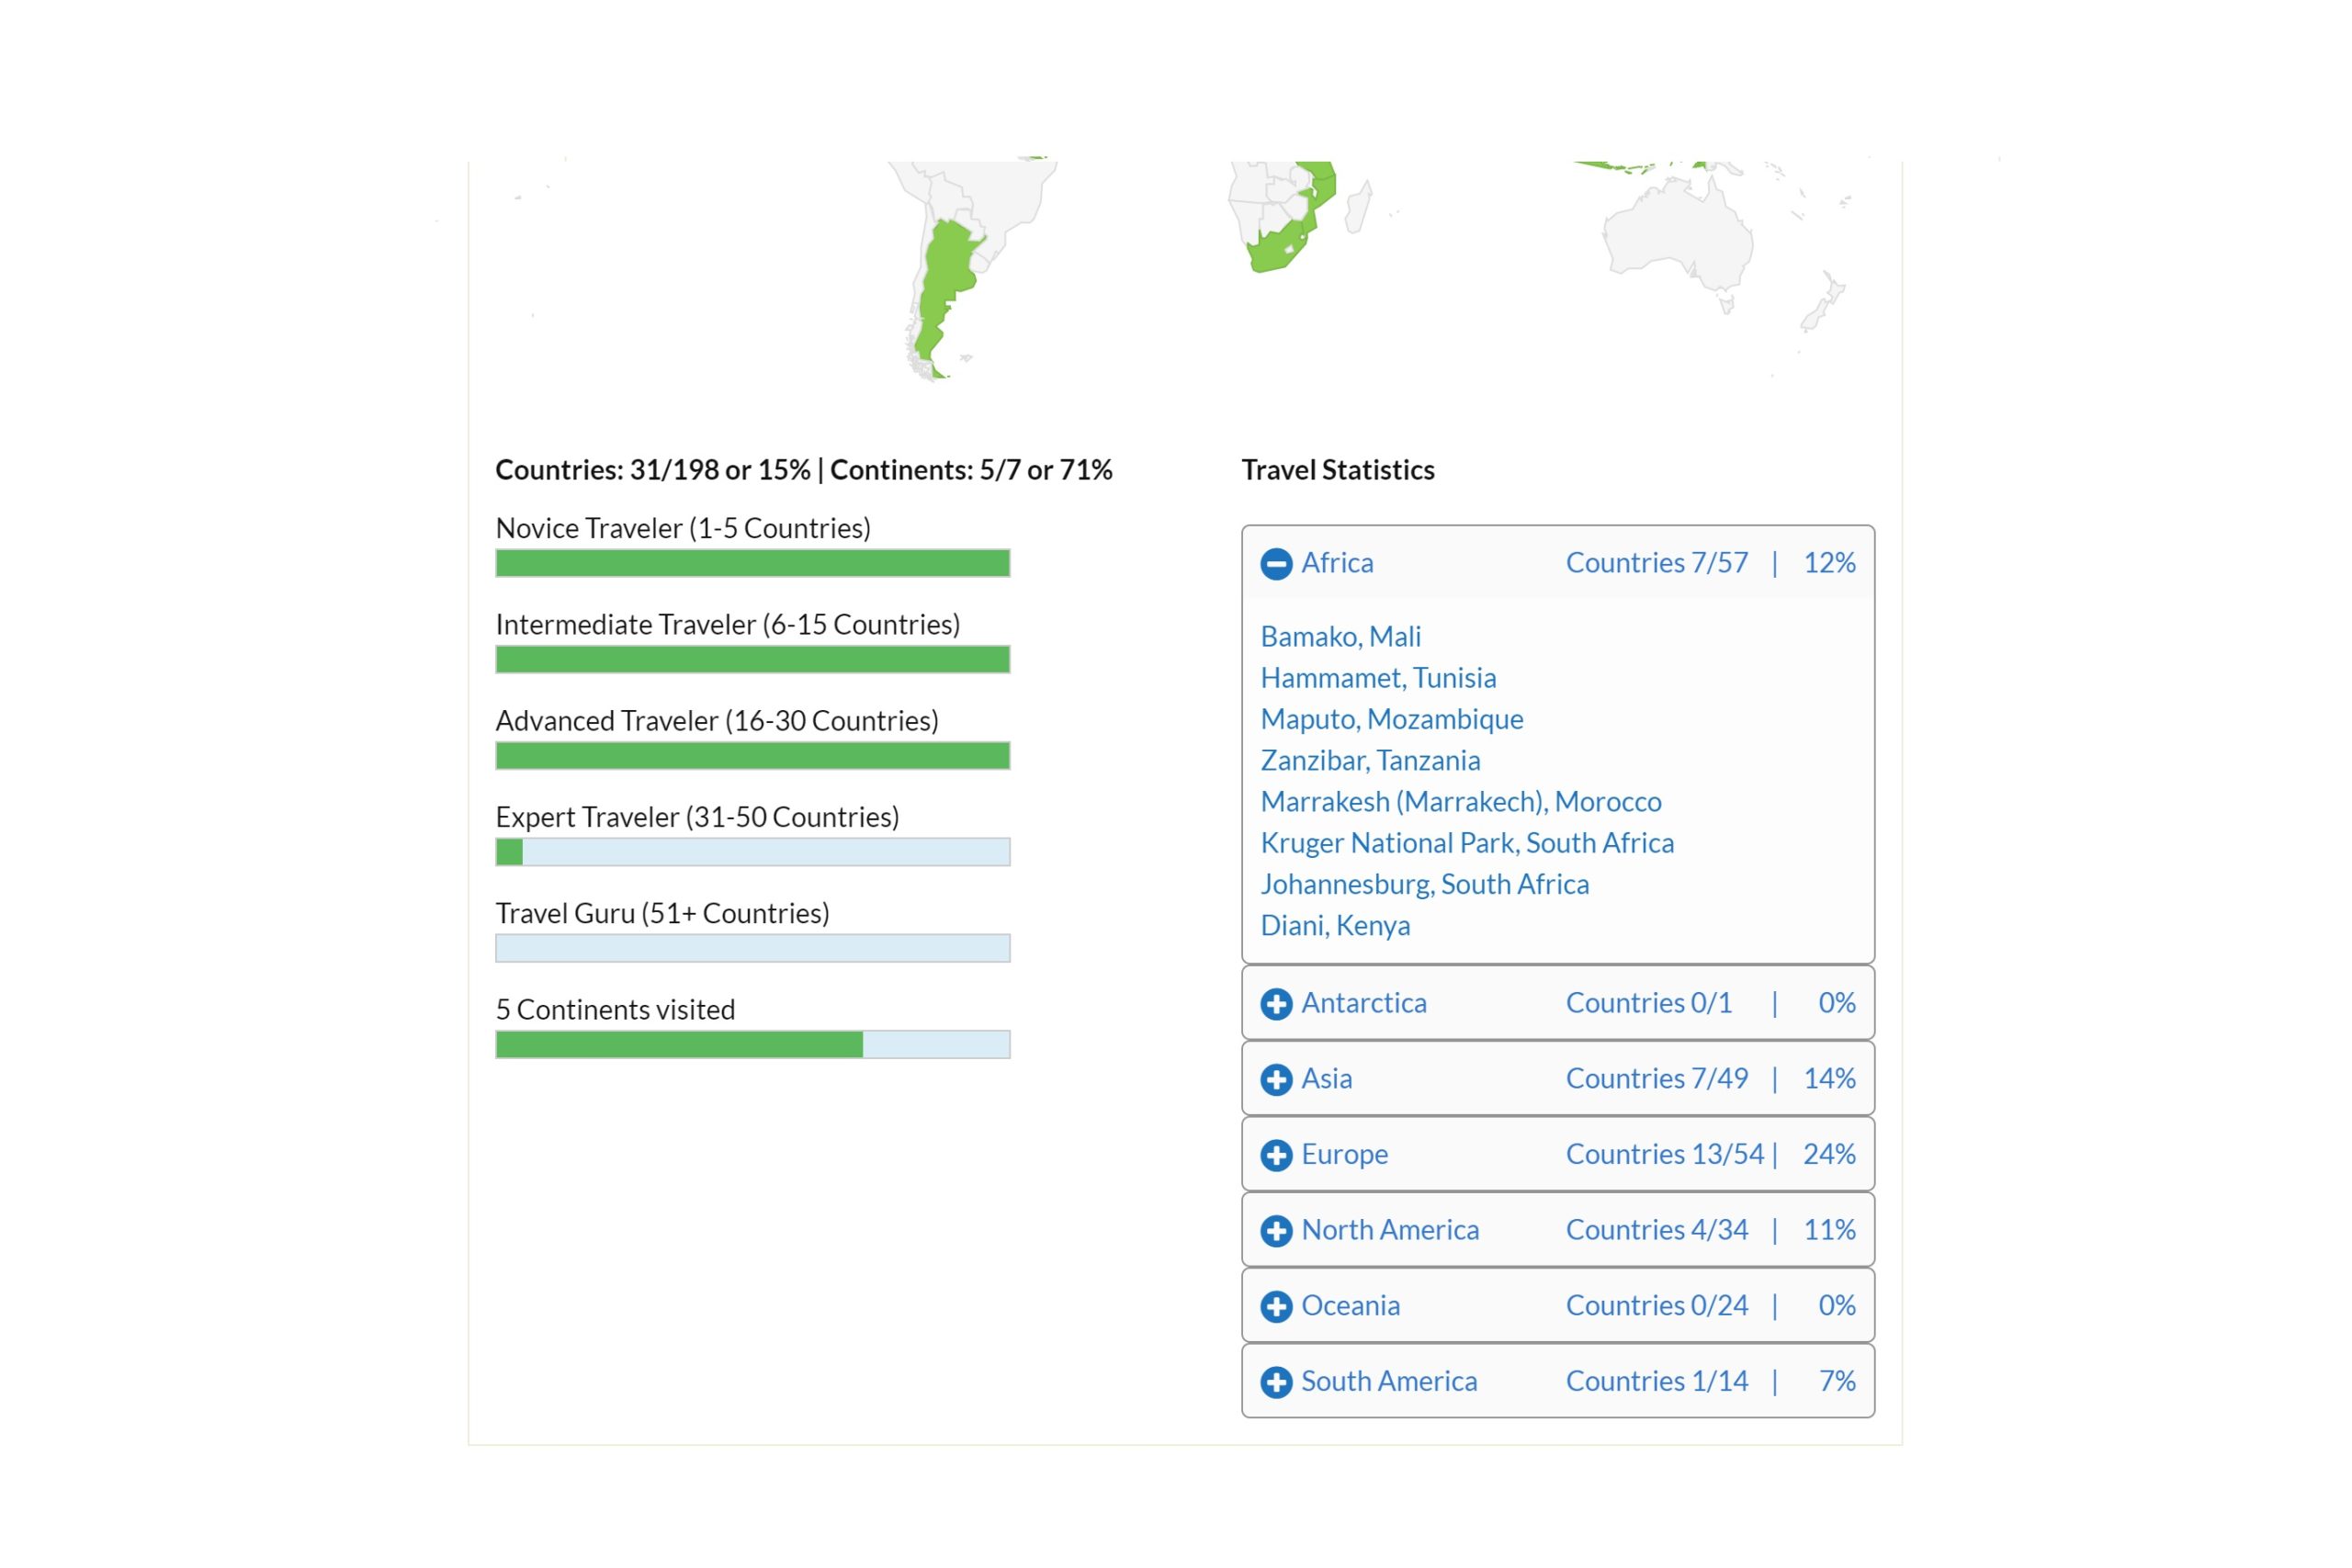
Task: Expand South America with the plus icon
Action: (1276, 1382)
